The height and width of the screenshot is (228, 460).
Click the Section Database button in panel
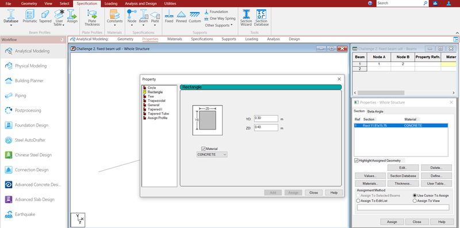[404, 176]
